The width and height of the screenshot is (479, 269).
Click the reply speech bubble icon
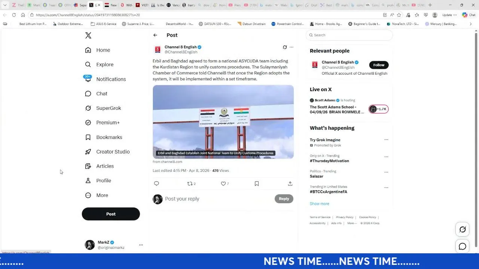click(x=156, y=183)
